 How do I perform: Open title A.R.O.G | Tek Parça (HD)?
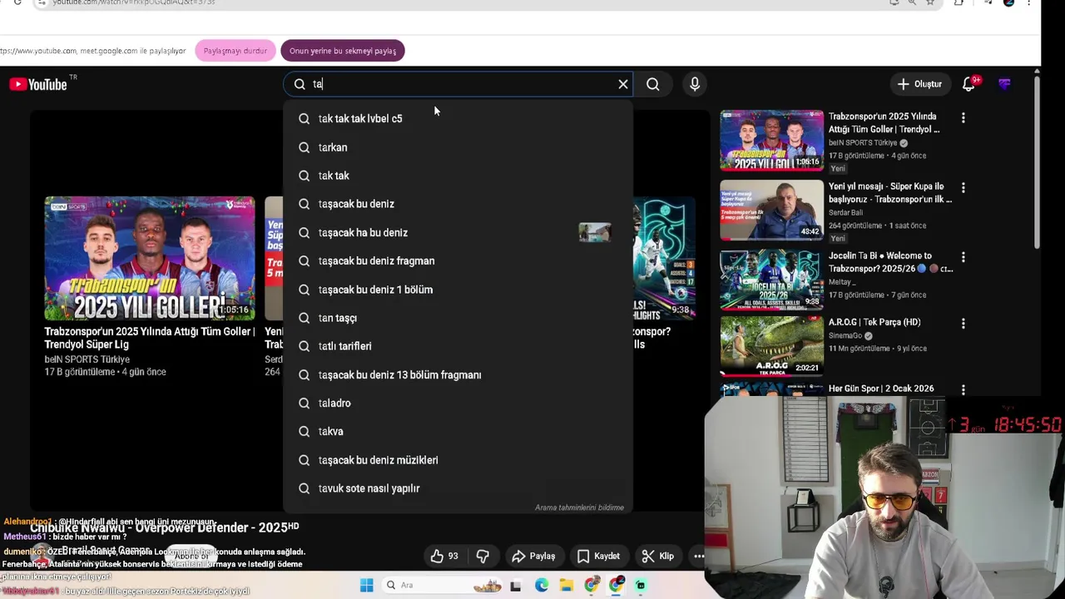click(874, 322)
